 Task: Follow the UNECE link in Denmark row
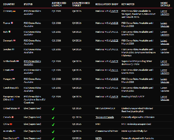[x=114, y=41]
